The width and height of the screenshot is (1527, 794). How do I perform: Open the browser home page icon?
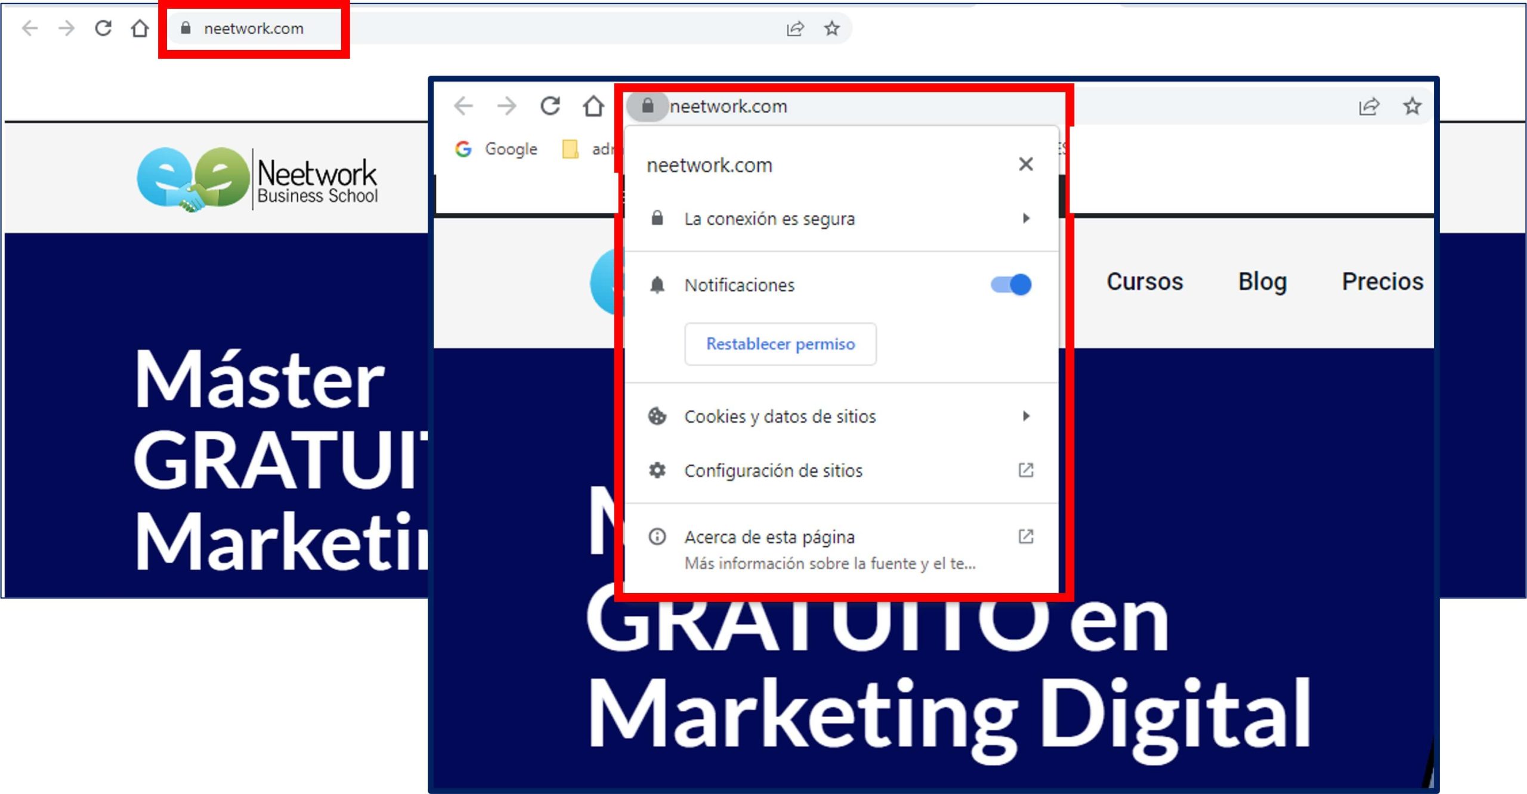[x=594, y=106]
